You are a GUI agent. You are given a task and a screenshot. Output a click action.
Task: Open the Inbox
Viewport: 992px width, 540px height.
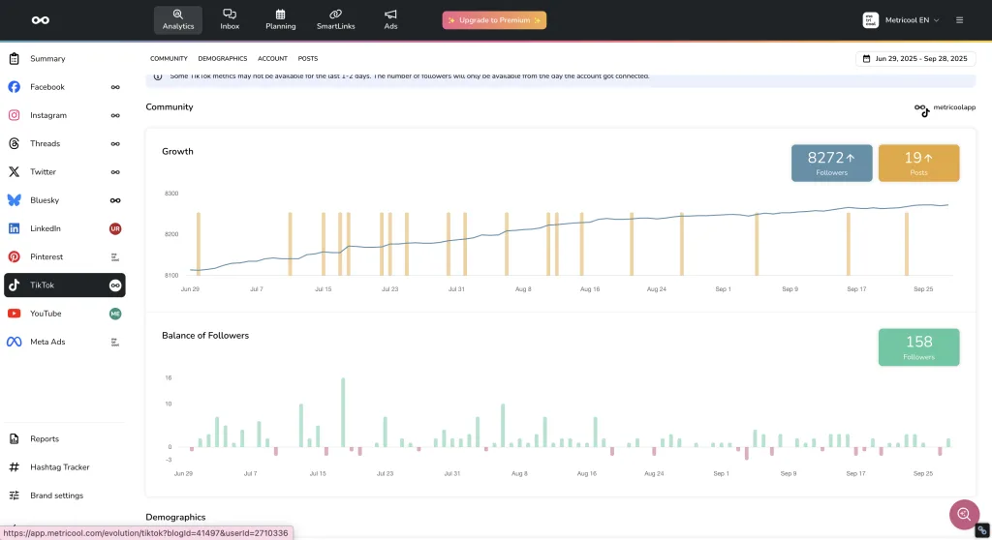(x=230, y=19)
